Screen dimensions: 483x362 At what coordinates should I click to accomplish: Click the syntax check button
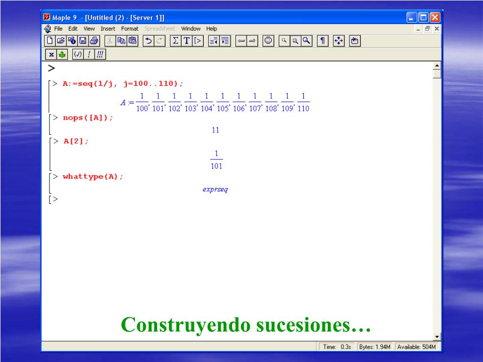pos(78,55)
